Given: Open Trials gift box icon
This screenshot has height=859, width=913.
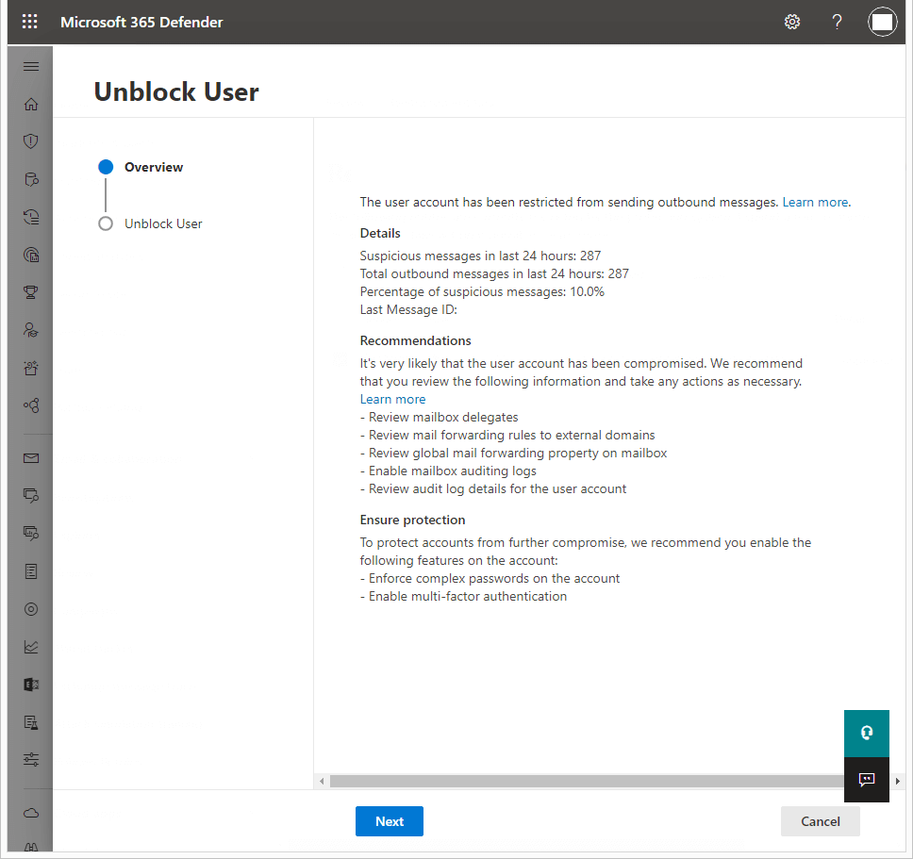Looking at the screenshot, I should 31,368.
